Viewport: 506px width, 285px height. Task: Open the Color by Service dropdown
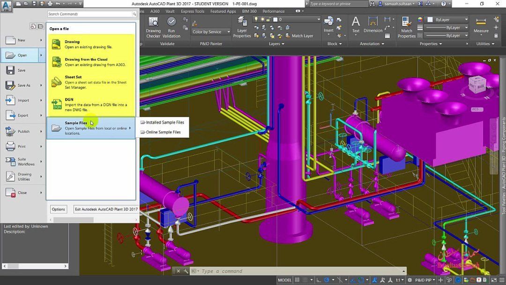211,32
